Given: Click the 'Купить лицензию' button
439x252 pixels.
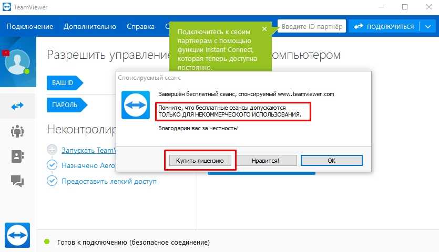Looking at the screenshot, I should [200, 161].
